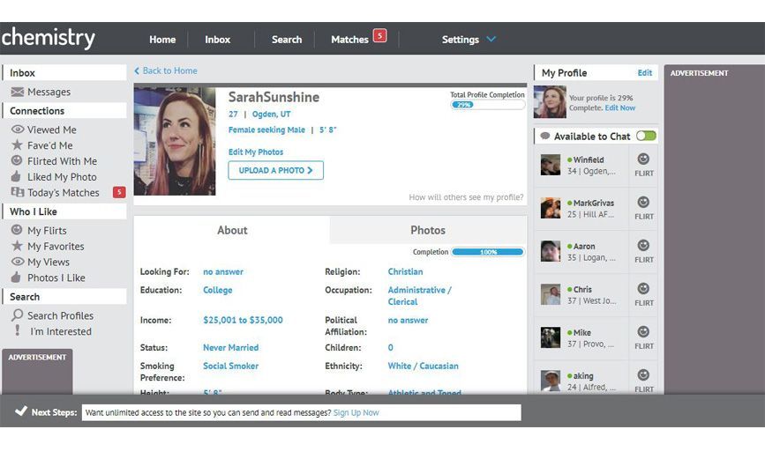Click Edit link in My Profile header
The width and height of the screenshot is (765, 459).
click(644, 72)
